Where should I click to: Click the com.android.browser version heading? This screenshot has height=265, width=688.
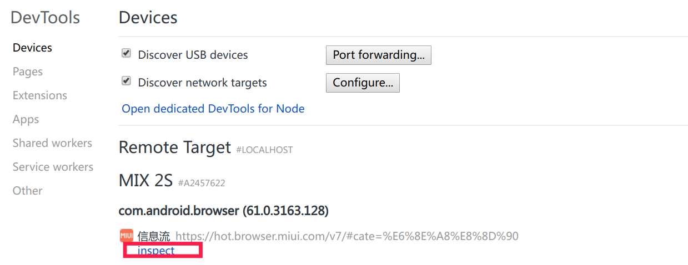(x=224, y=211)
